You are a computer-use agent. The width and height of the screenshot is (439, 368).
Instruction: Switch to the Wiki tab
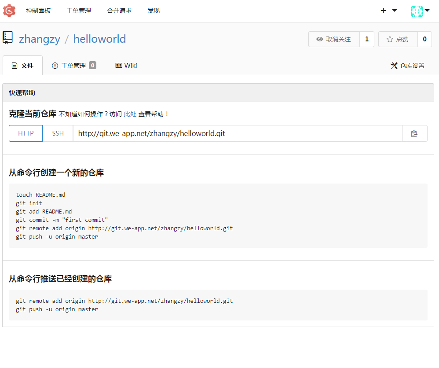(x=126, y=66)
